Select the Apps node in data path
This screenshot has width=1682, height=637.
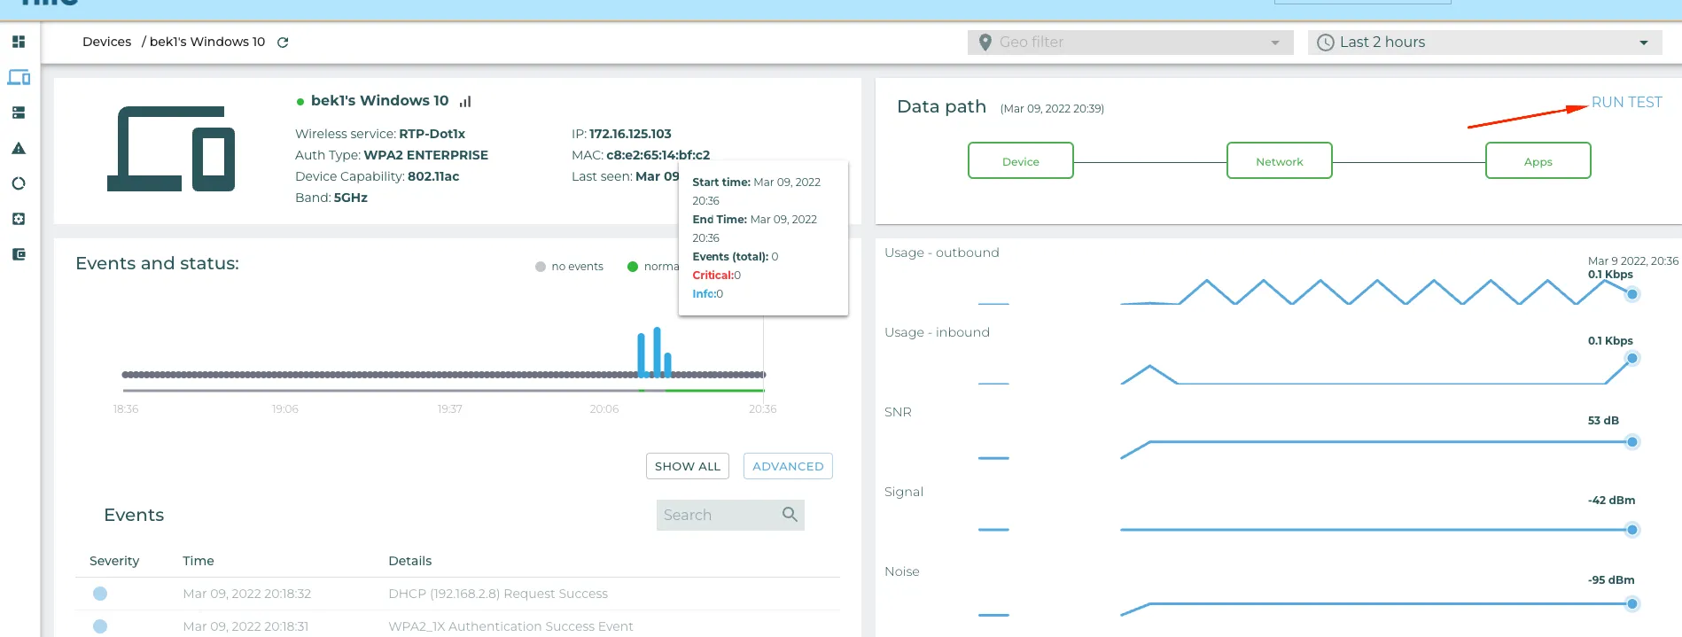click(1538, 160)
